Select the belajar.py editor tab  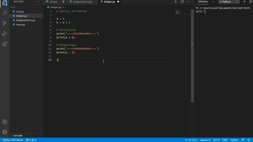point(110,2)
